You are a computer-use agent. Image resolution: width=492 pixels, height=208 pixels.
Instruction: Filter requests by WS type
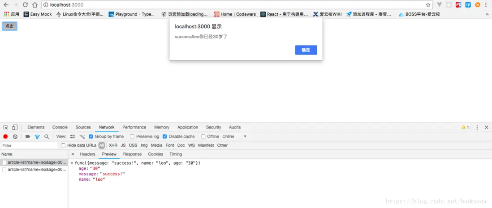191,146
